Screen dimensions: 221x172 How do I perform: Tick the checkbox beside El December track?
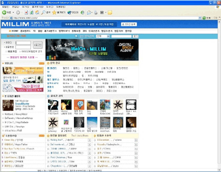point(95,140)
